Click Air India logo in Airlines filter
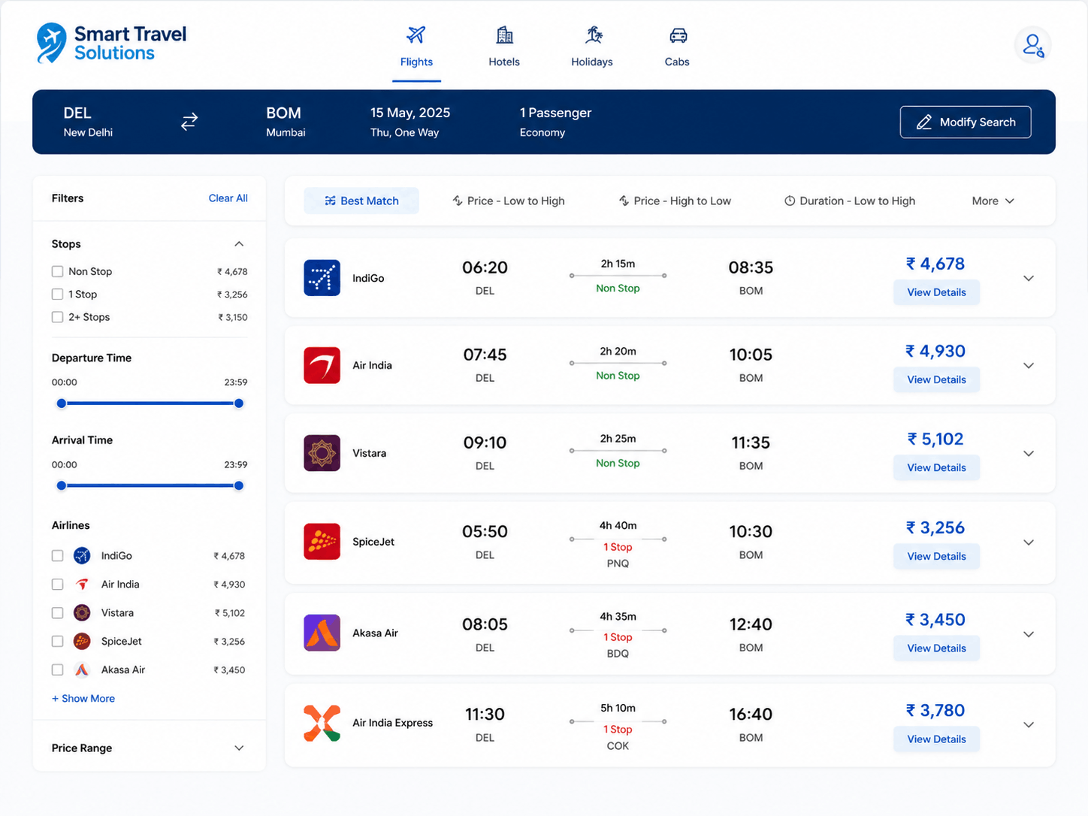The width and height of the screenshot is (1088, 816). (x=82, y=585)
